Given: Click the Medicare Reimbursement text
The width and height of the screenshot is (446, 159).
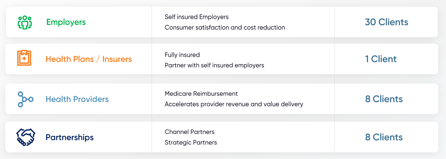Looking at the screenshot, I should click(x=201, y=94).
